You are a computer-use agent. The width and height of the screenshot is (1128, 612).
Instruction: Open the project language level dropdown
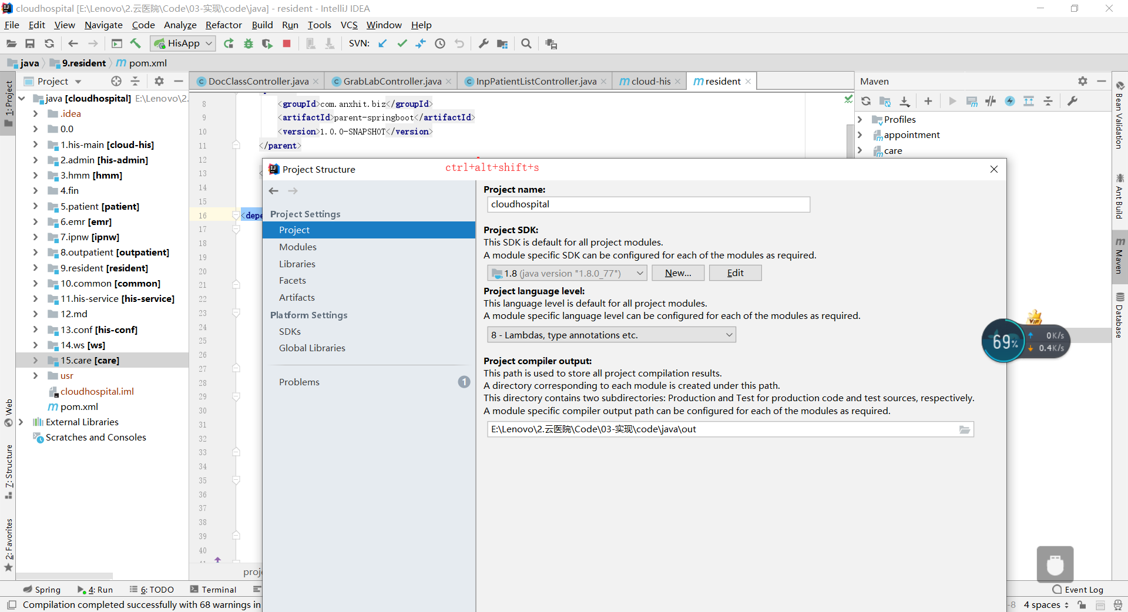pyautogui.click(x=612, y=335)
